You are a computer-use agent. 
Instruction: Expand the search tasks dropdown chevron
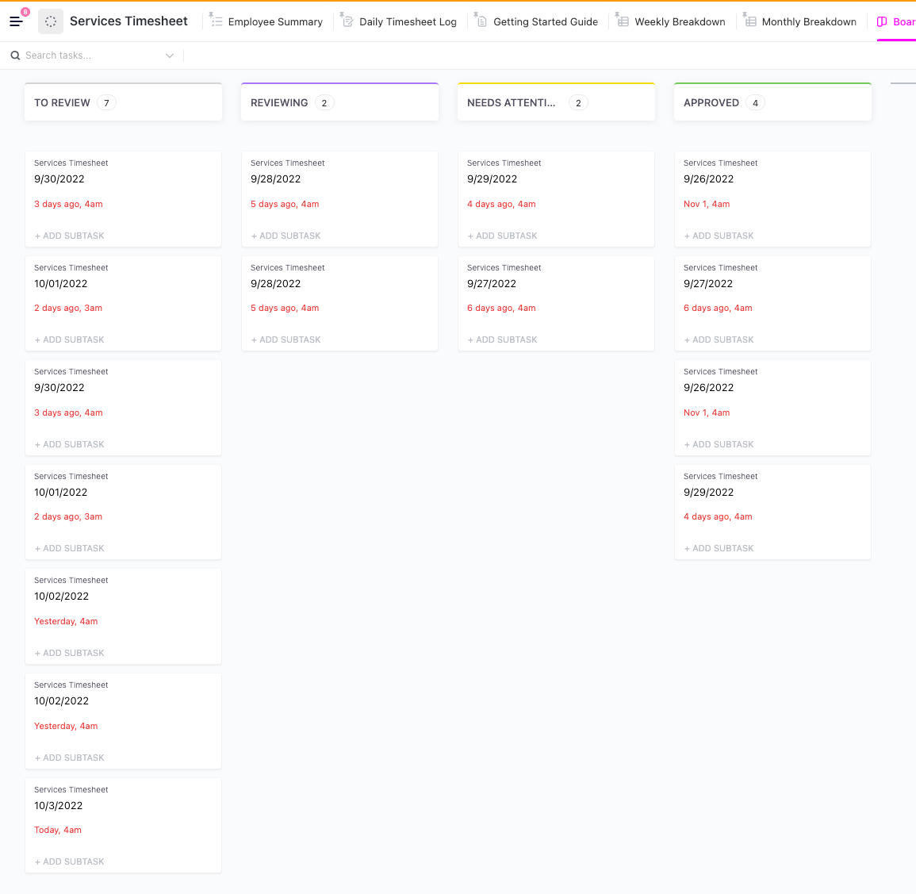[170, 56]
